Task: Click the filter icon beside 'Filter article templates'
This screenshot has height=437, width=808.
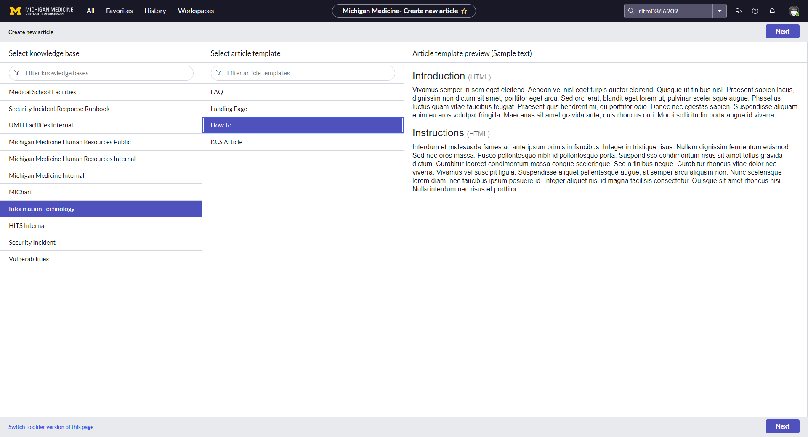Action: tap(219, 73)
